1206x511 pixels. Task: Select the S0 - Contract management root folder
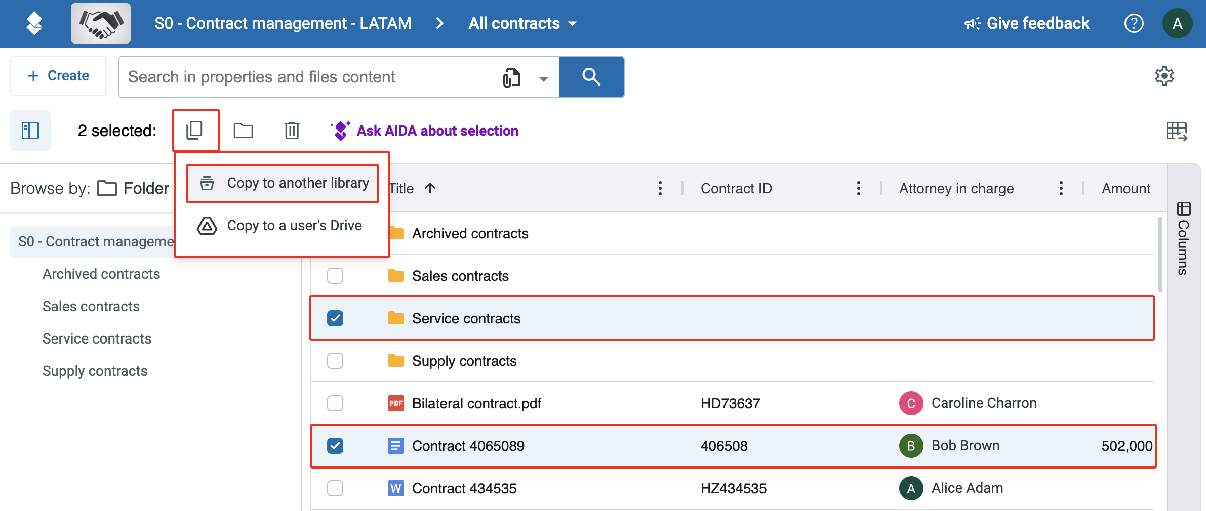(95, 241)
